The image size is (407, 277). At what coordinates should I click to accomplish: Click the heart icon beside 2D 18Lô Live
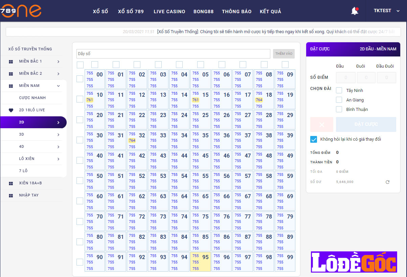click(x=11, y=110)
